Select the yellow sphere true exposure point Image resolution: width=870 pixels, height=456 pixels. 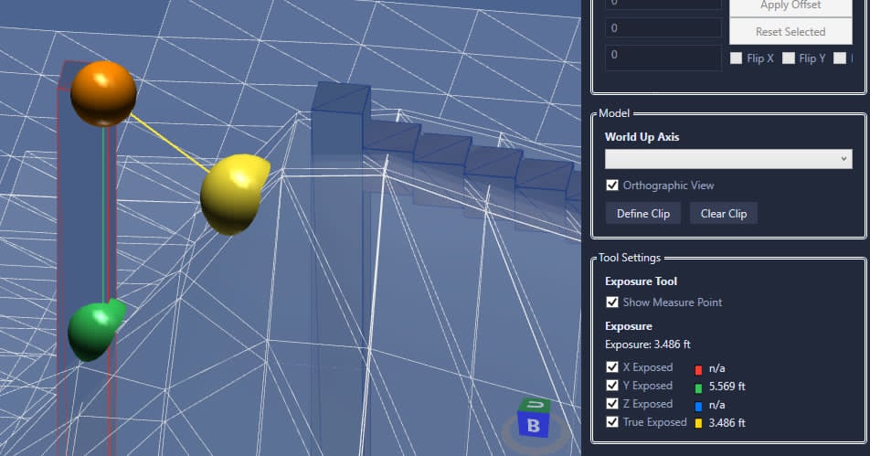pyautogui.click(x=234, y=194)
